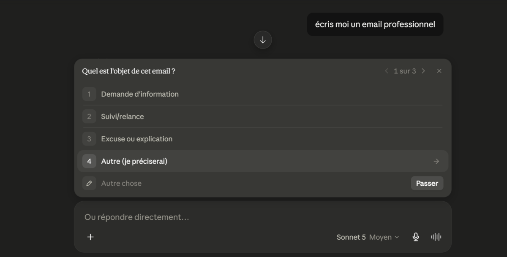Select option Demande d'information
The height and width of the screenshot is (257, 507).
[263, 94]
